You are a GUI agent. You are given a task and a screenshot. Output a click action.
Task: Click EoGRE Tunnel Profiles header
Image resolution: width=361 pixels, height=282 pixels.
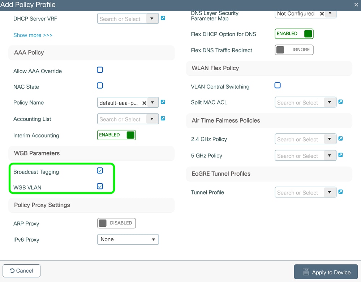coord(269,174)
